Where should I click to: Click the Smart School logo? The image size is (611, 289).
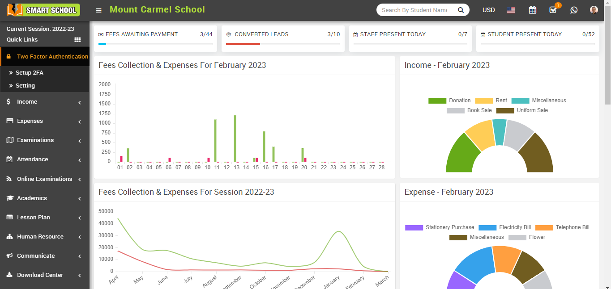click(x=43, y=10)
